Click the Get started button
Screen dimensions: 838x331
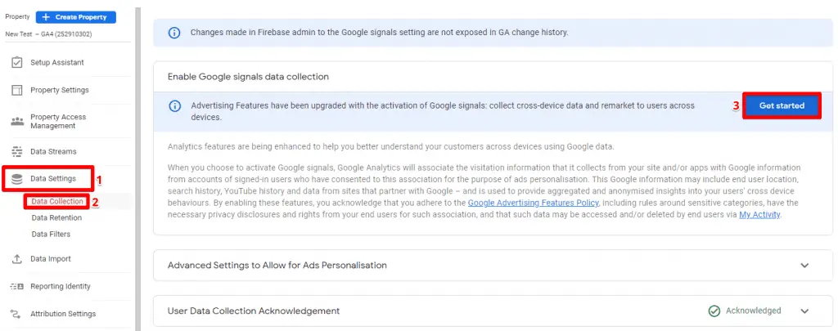782,105
